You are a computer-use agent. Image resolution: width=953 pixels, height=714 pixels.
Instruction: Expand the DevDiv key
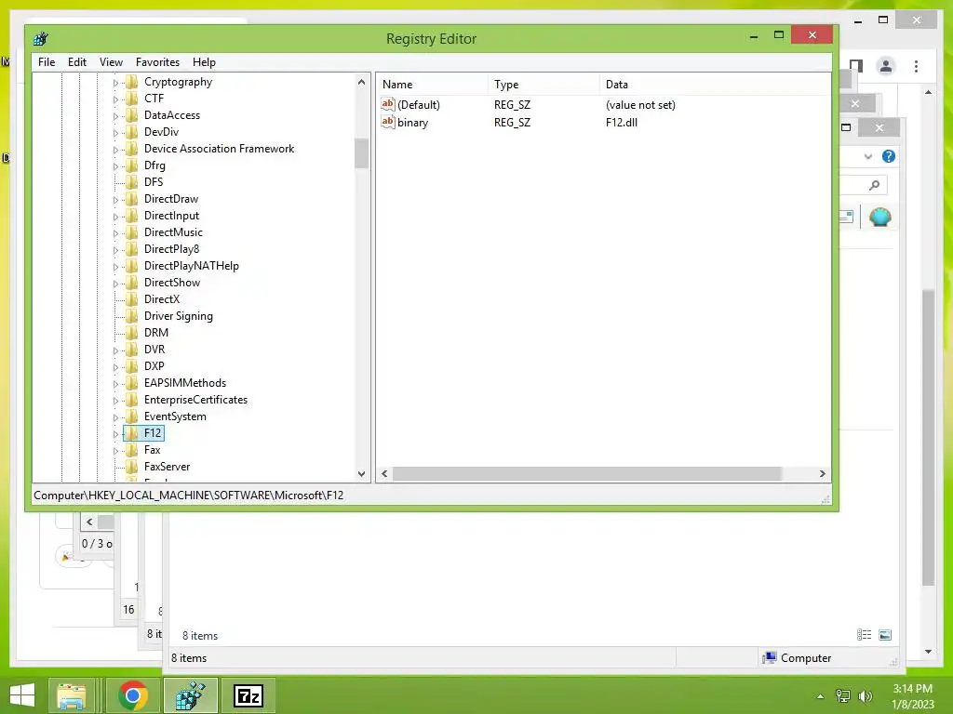pos(115,132)
